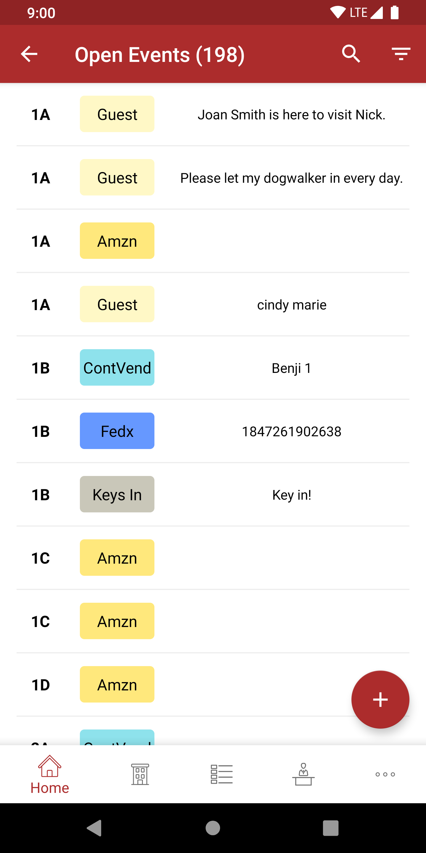Open the filter options icon
The width and height of the screenshot is (426, 853).
[x=401, y=54]
